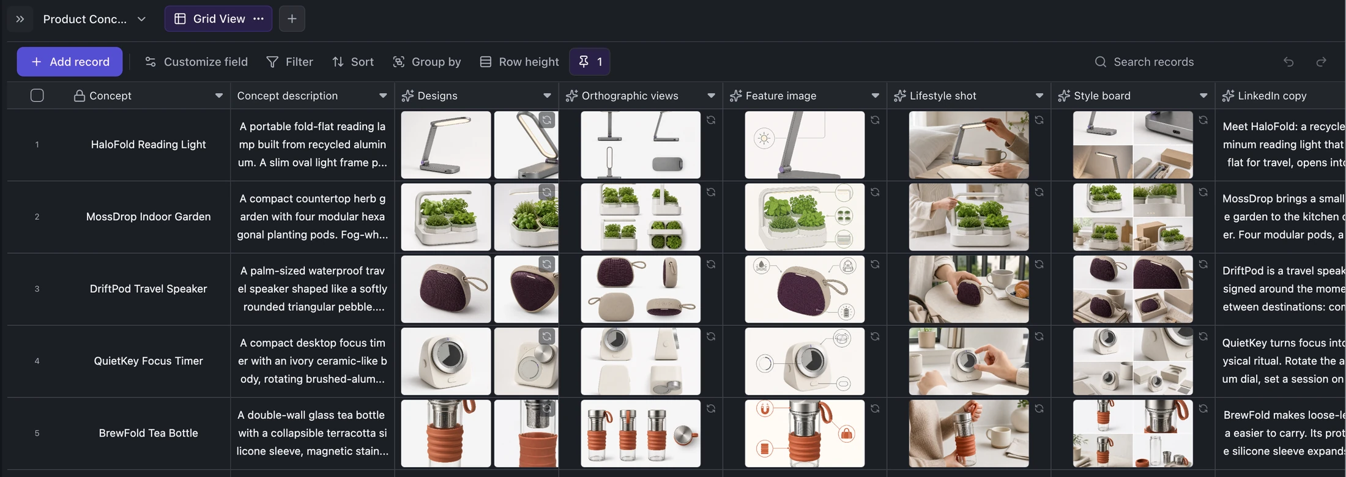Select the BrewFold Tea Bottle cell
The height and width of the screenshot is (477, 1346).
pos(149,434)
